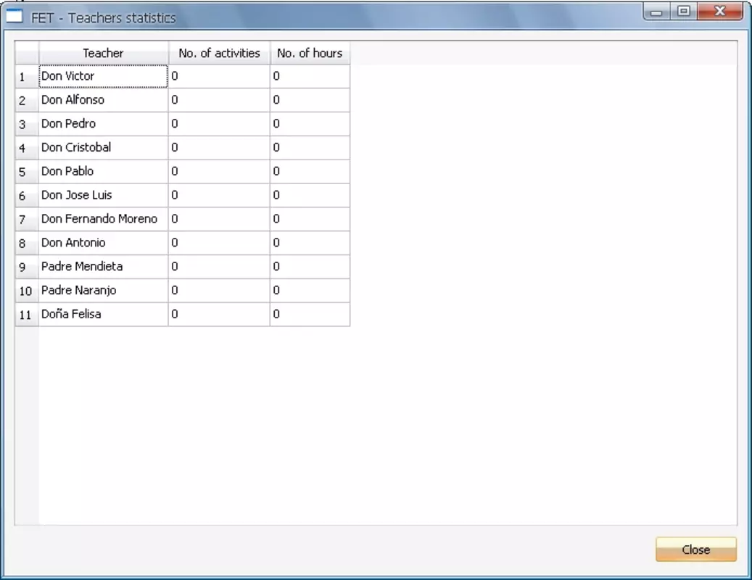
Task: Click Don Pedro's activities count cell
Action: click(x=219, y=124)
